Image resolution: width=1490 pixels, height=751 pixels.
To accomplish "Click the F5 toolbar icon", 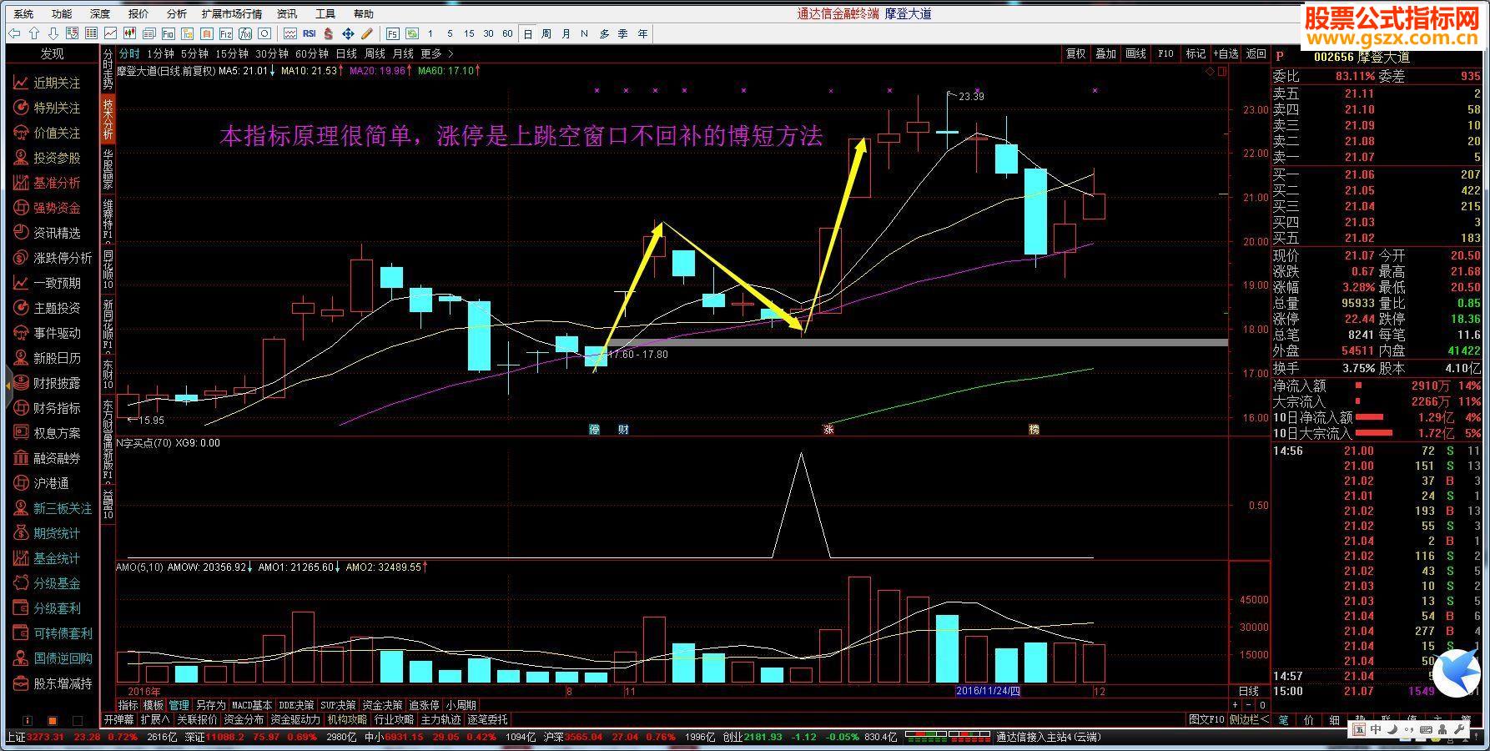I will point(393,33).
